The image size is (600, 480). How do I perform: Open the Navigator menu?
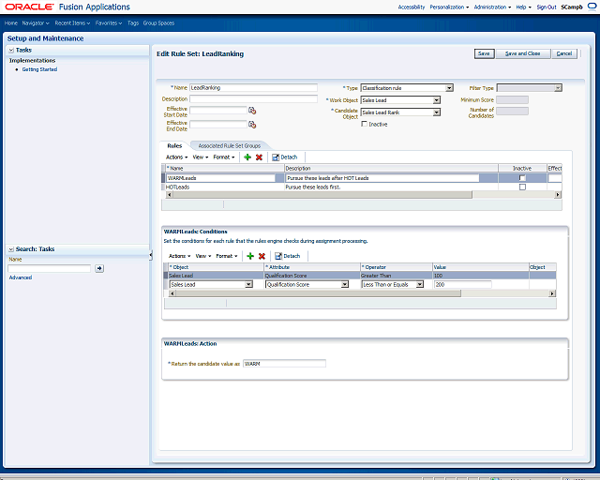[36, 23]
